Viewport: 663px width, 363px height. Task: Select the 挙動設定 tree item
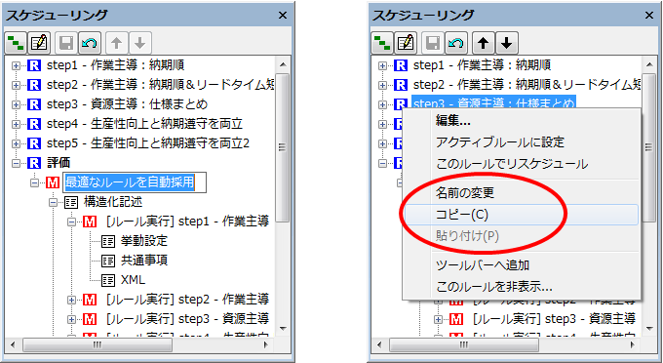click(x=144, y=241)
